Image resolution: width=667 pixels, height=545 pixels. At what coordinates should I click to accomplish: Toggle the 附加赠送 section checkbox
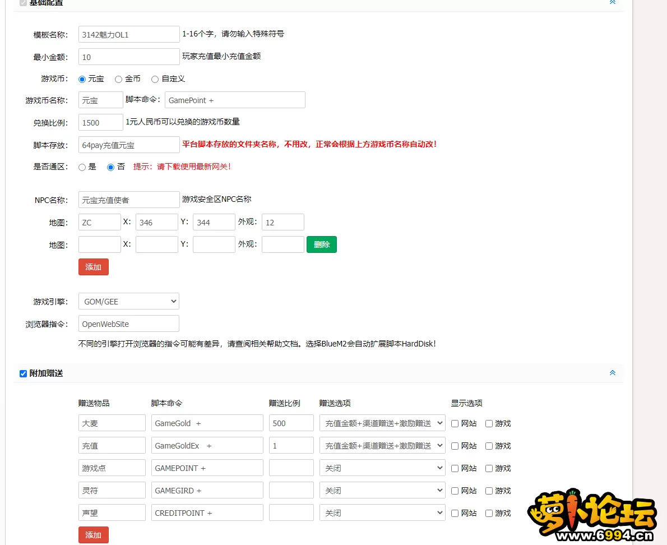[x=24, y=373]
